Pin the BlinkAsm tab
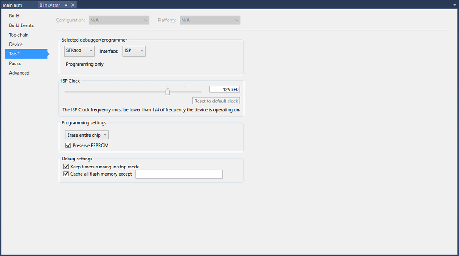Screen dimensions: 459x256 click(66, 5)
